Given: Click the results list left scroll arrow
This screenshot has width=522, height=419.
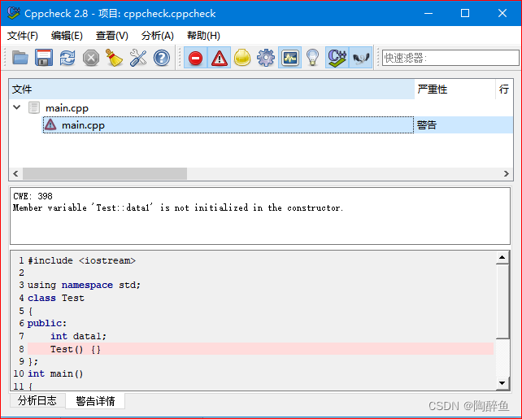Looking at the screenshot, I should pyautogui.click(x=15, y=173).
